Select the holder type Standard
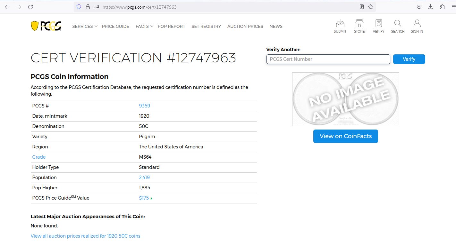Image resolution: width=456 pixels, height=245 pixels. 149,167
